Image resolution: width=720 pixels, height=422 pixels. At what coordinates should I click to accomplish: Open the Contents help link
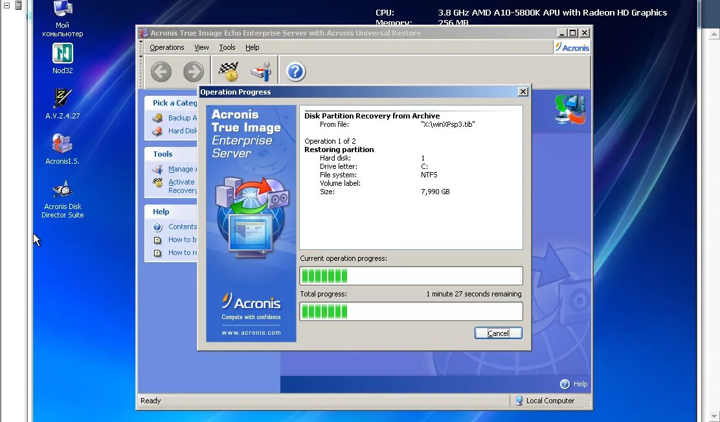pyautogui.click(x=183, y=227)
